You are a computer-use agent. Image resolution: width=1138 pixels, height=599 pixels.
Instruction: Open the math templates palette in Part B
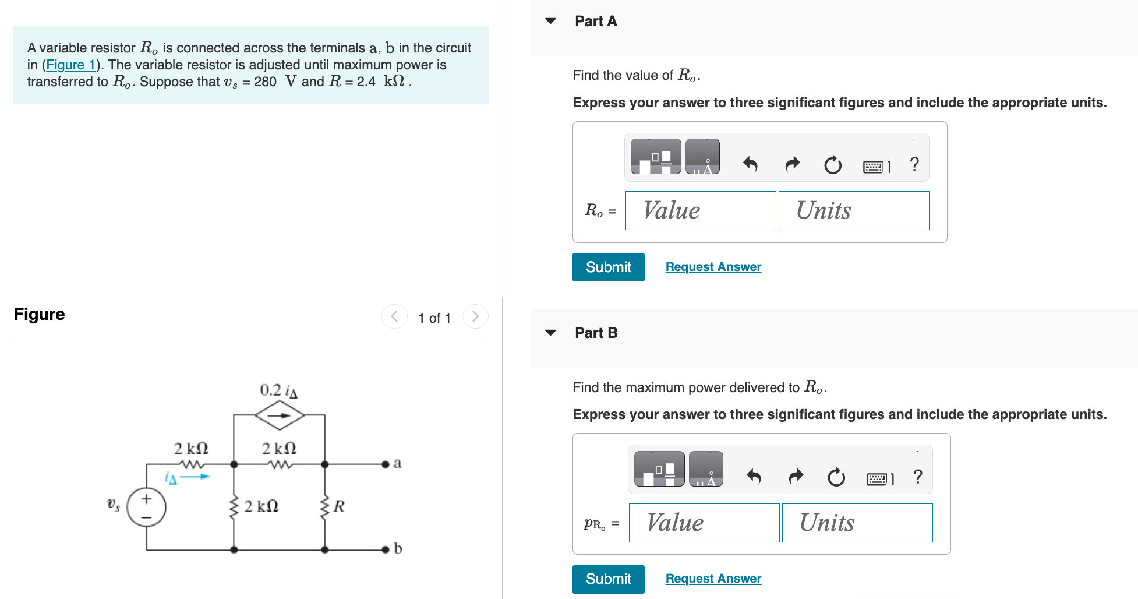660,469
